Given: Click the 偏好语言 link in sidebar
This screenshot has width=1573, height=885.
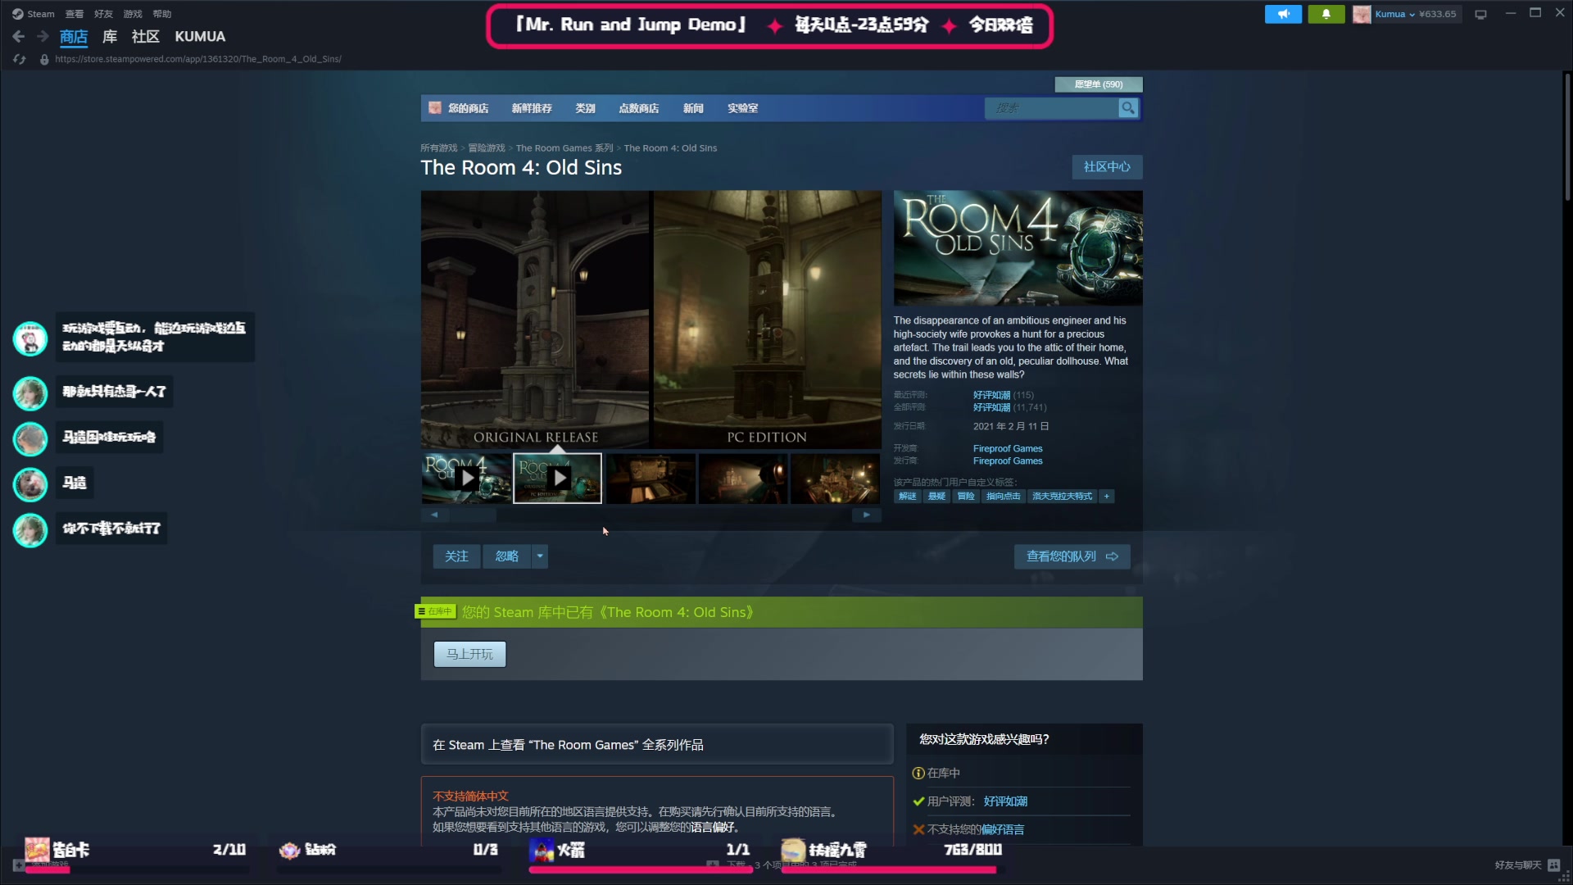Looking at the screenshot, I should click(x=1002, y=830).
